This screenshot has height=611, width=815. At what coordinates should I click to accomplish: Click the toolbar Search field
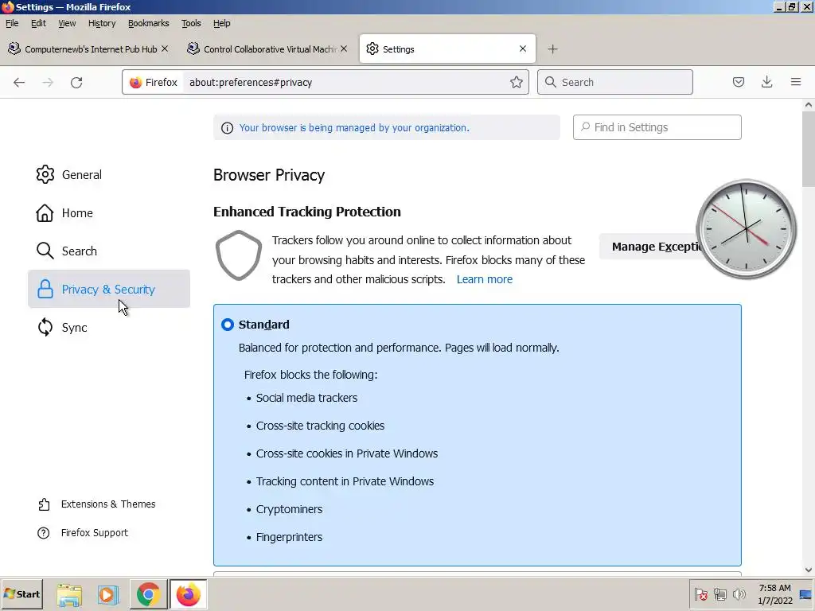click(615, 82)
